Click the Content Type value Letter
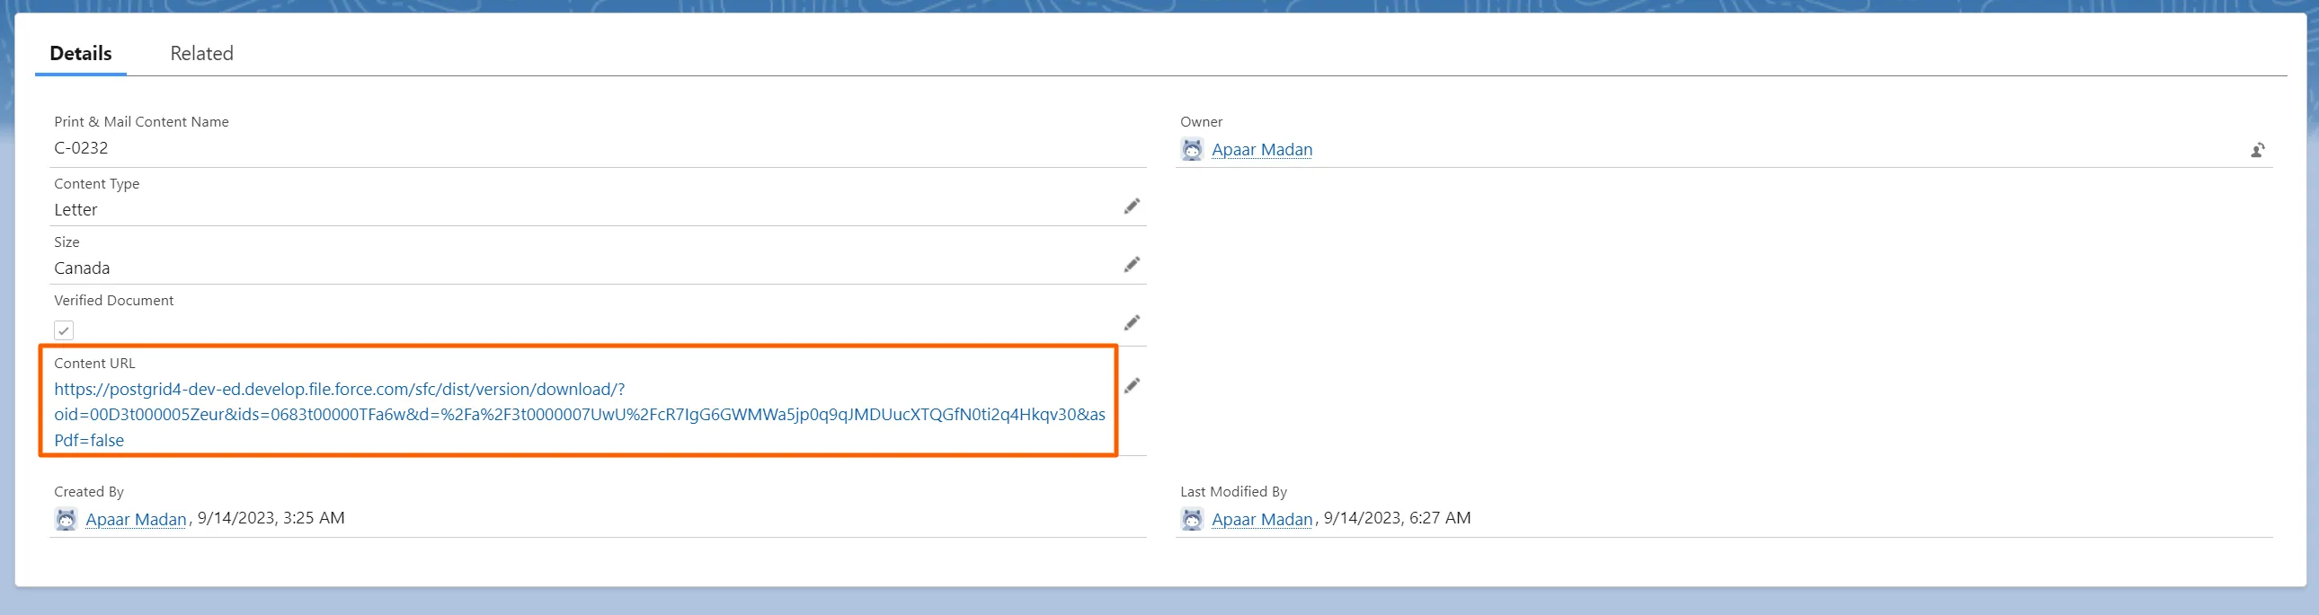 pos(76,209)
